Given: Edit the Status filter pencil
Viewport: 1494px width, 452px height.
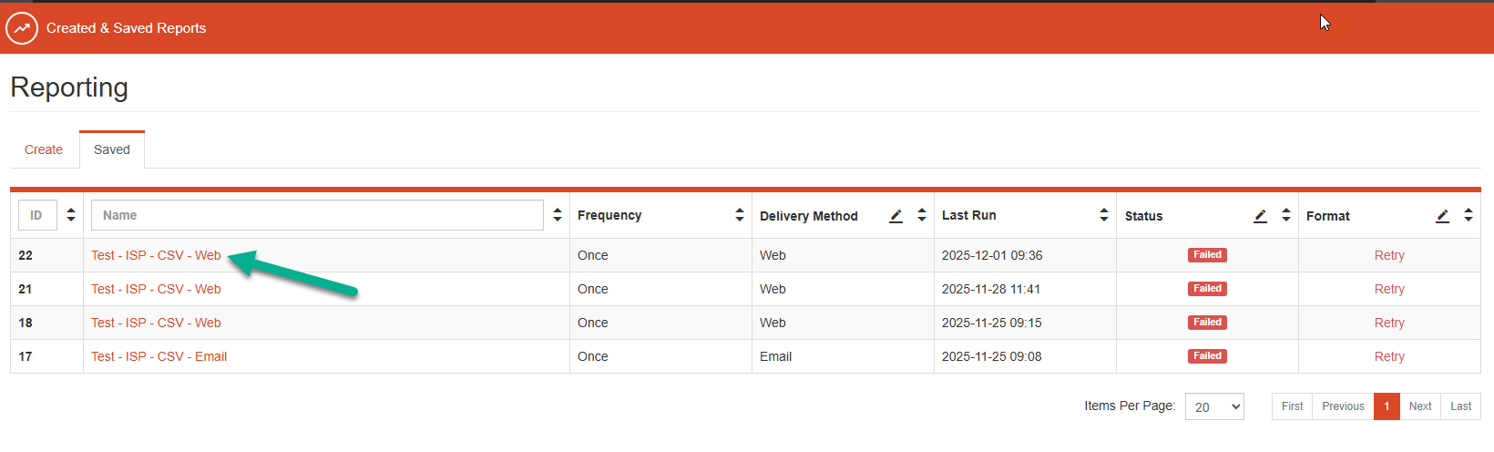Looking at the screenshot, I should pyautogui.click(x=1261, y=216).
